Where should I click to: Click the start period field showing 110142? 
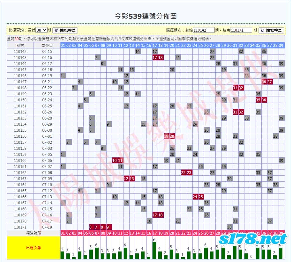(x=204, y=30)
